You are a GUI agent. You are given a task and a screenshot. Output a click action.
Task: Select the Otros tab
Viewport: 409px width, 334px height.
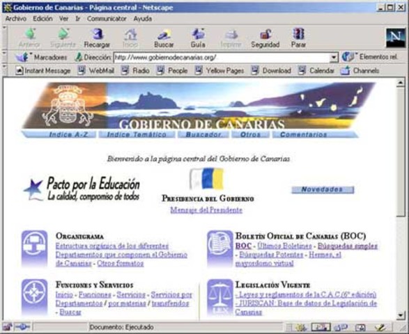(250, 134)
